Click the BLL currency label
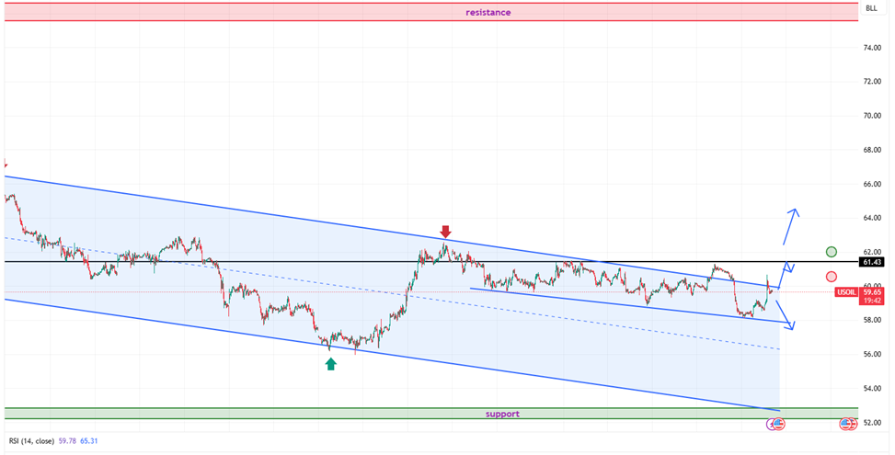The image size is (895, 455). 871,8
